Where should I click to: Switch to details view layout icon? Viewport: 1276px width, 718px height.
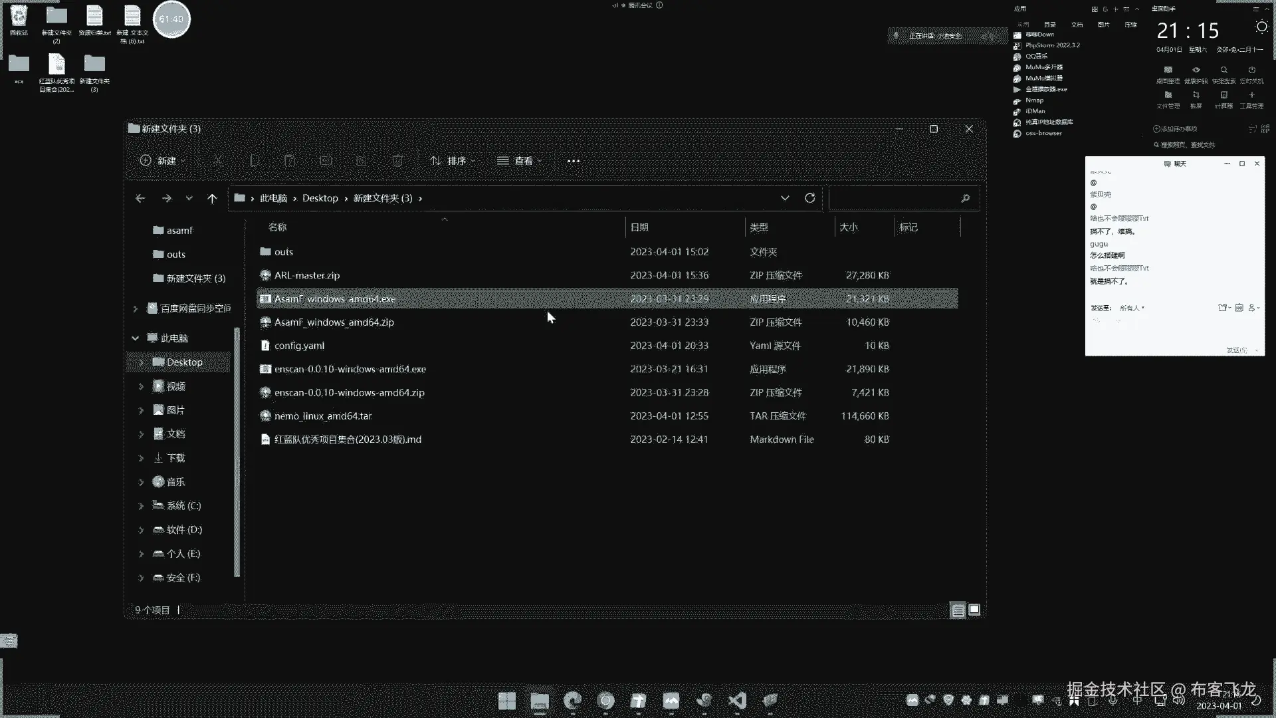click(958, 610)
